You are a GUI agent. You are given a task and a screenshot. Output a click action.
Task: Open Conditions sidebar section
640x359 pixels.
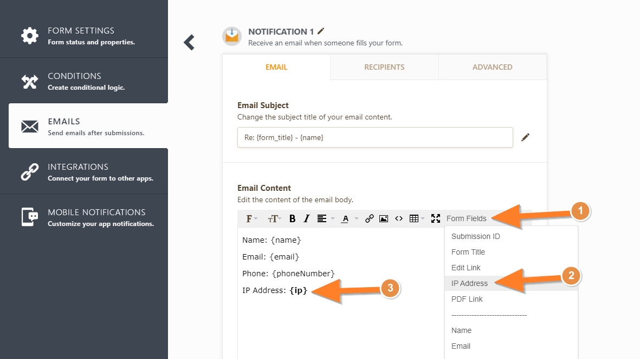(x=84, y=81)
